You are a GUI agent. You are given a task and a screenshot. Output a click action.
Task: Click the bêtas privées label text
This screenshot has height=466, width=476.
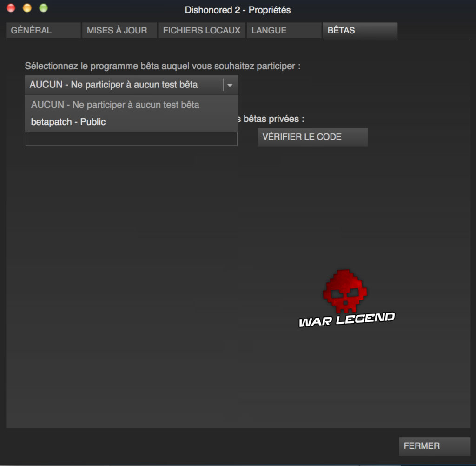click(x=273, y=119)
